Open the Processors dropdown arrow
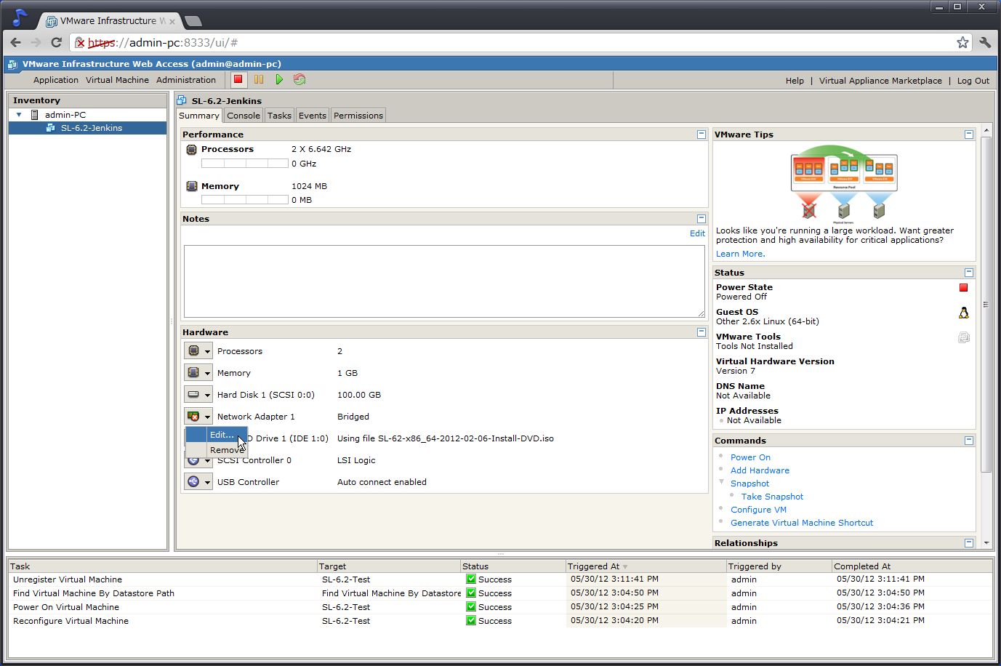 coord(207,351)
